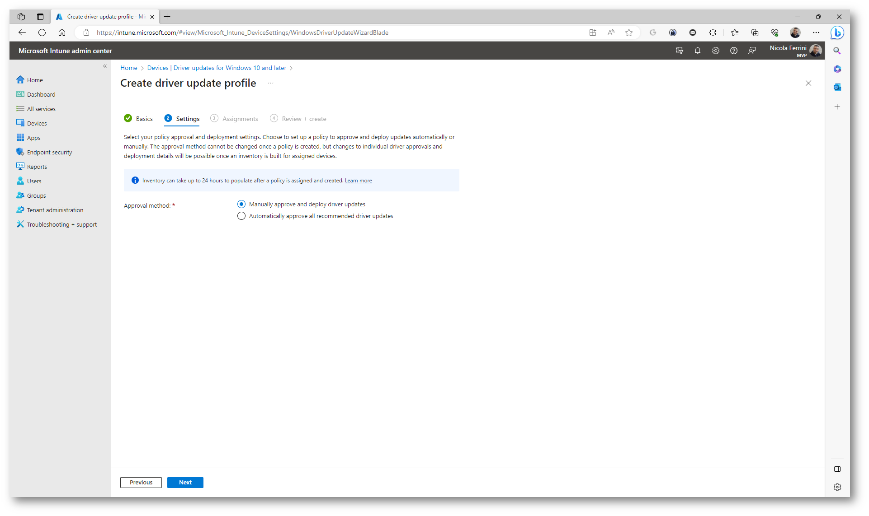Switch to the Assignments step tab
Viewport: 869px width, 516px height.
pyautogui.click(x=240, y=119)
